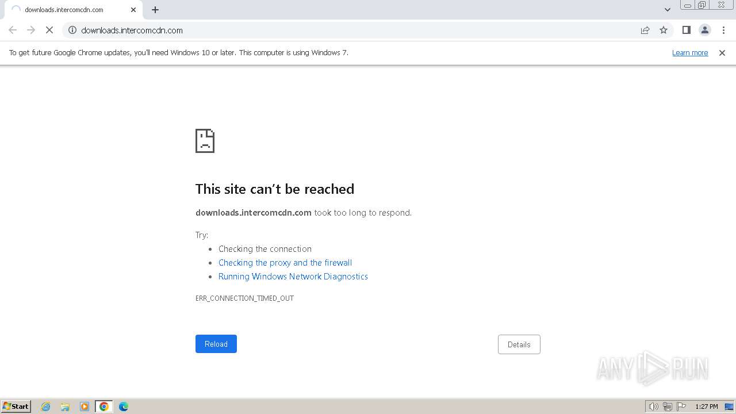Open Checking the proxy and the firewall

coord(285,263)
